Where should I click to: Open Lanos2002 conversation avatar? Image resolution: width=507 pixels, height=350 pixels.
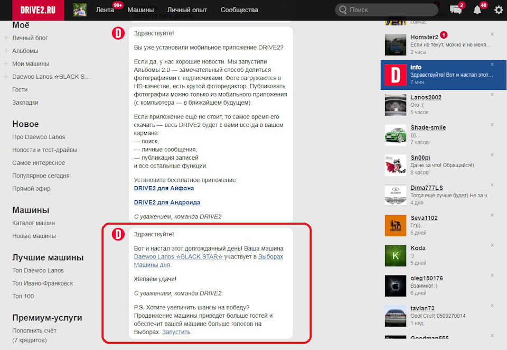click(x=396, y=105)
